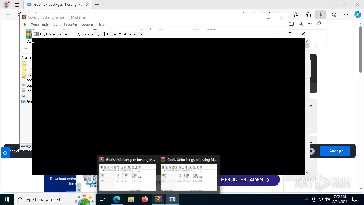Open Edge tab actions menu icon

[17, 5]
